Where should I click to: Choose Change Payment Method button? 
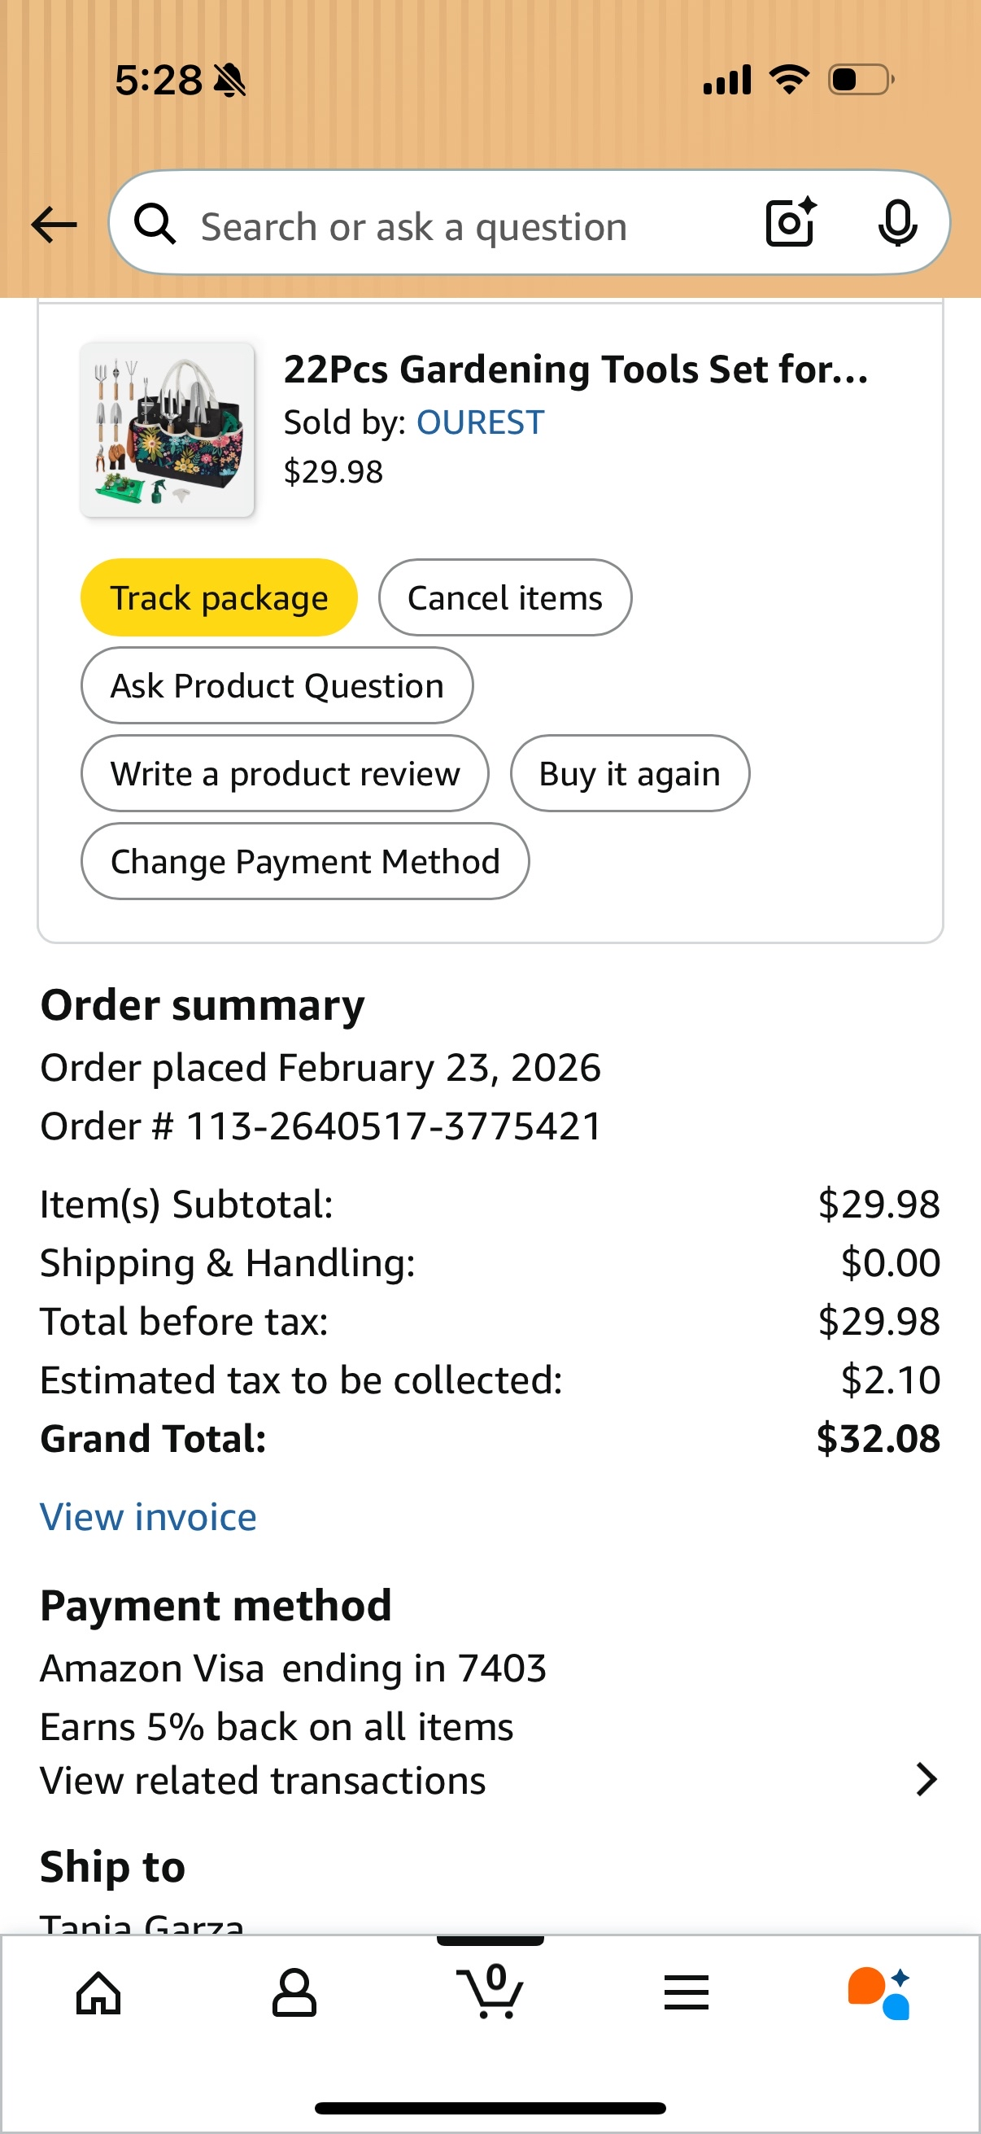tap(305, 862)
